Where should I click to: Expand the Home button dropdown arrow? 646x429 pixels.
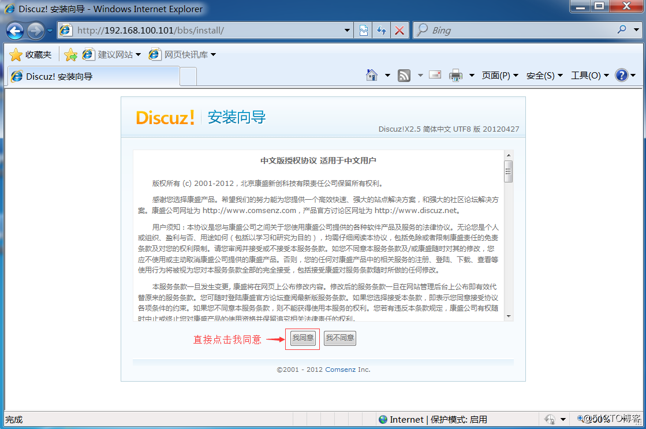pos(387,76)
